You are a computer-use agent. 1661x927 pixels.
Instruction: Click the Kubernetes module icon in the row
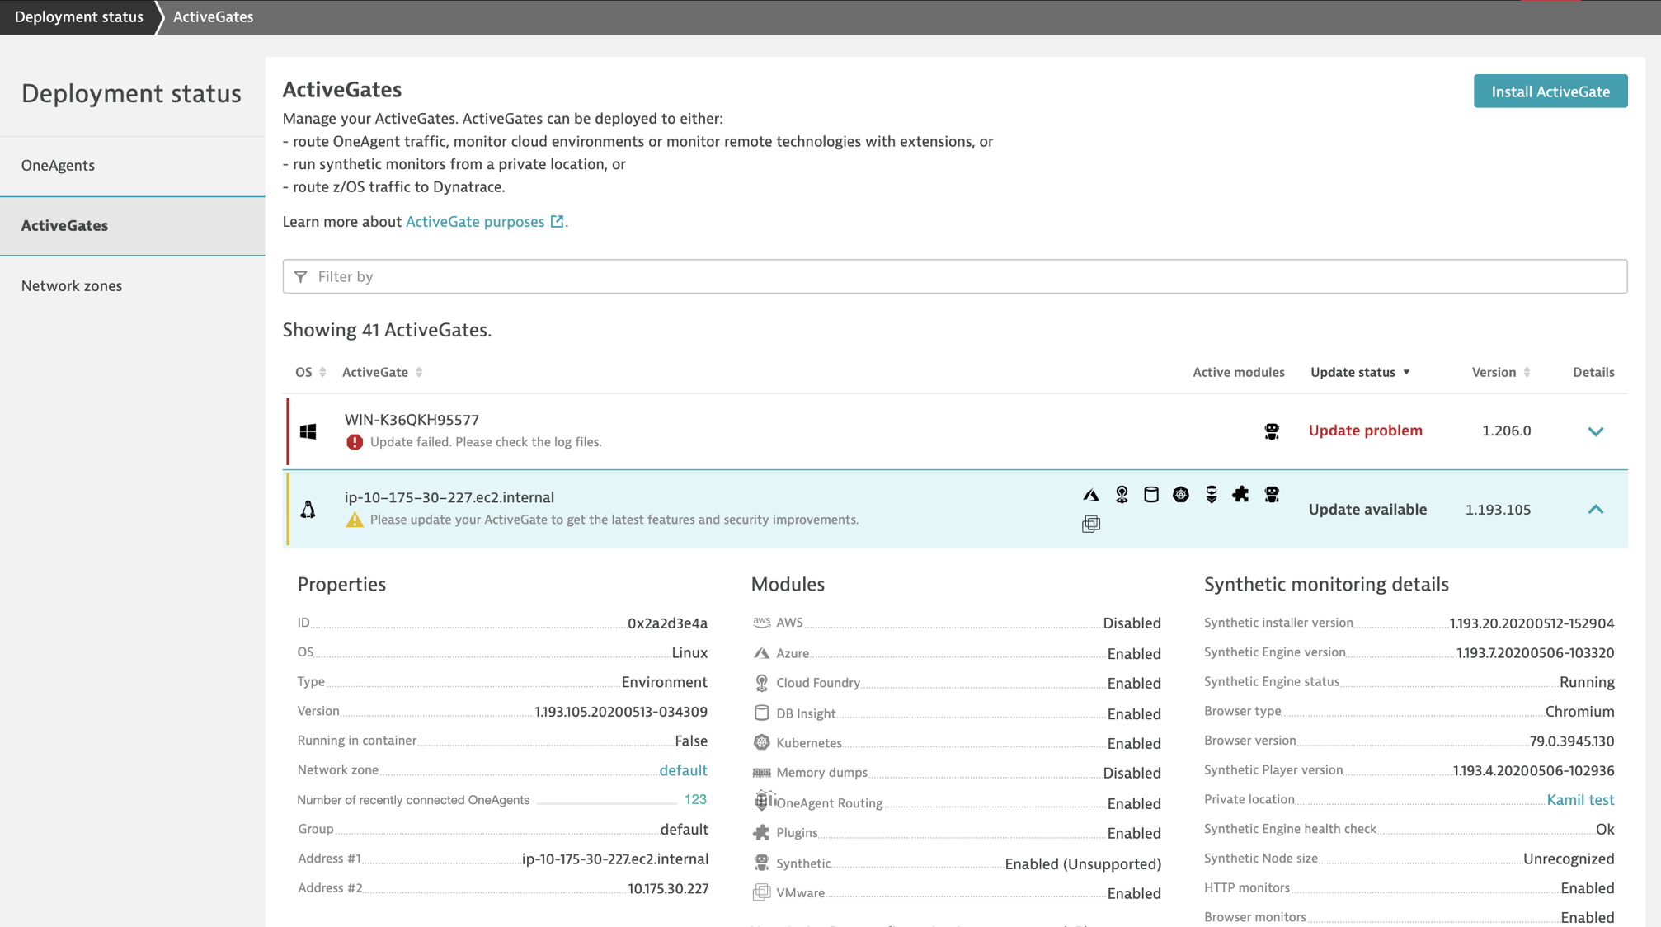coord(1181,495)
